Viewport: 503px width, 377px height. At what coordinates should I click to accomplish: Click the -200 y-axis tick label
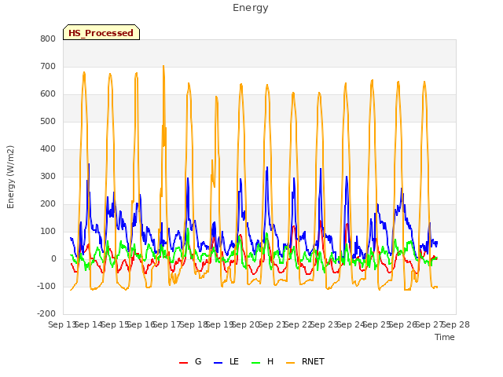click(46, 314)
